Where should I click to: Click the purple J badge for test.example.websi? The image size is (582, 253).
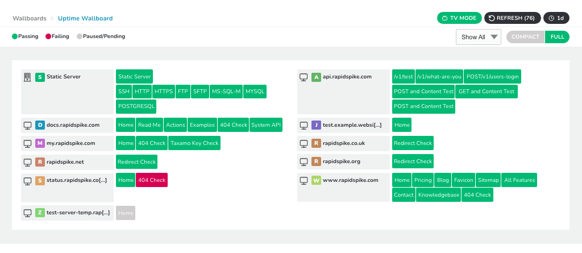coord(316,125)
